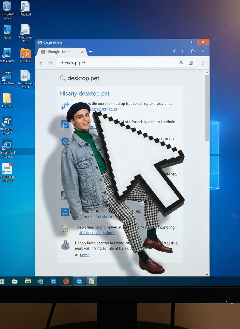The width and height of the screenshot is (240, 329).
Task: Click the PDF desktop shortcut icon
Action: pyautogui.click(x=7, y=76)
